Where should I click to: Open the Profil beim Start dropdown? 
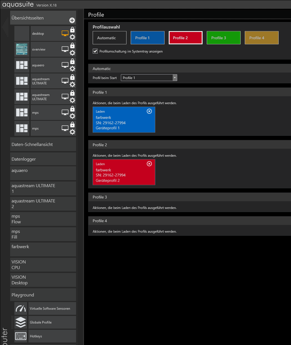tap(175, 78)
